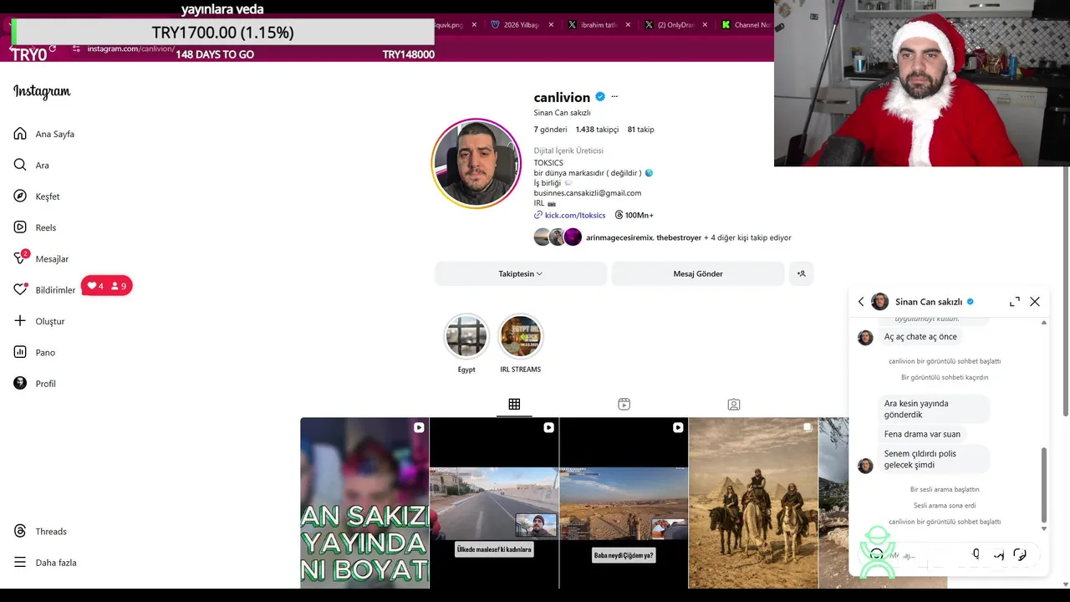Click the microphone icon in message box

click(x=976, y=554)
